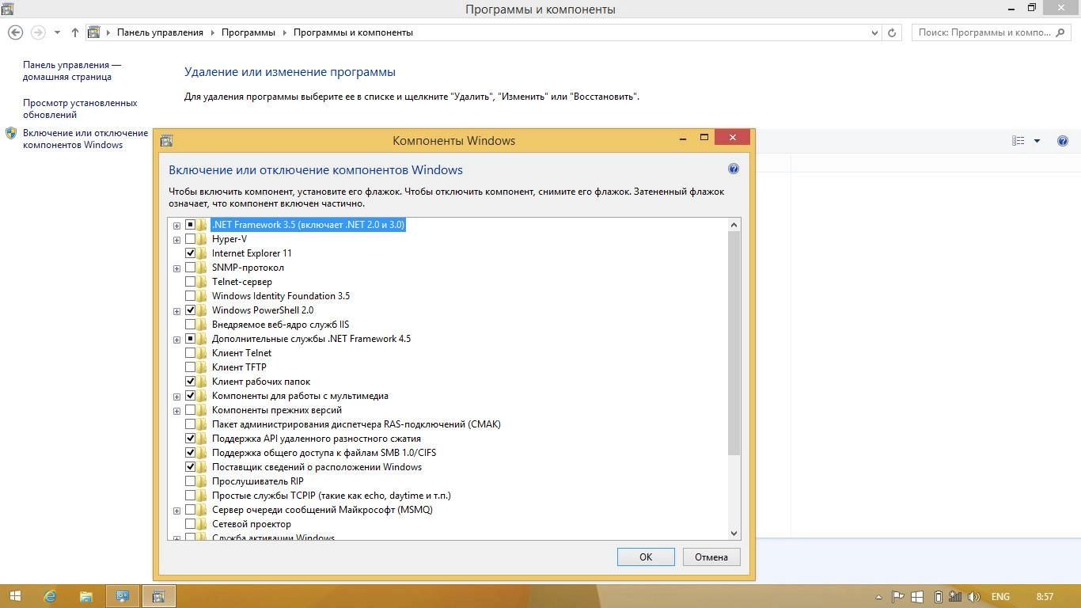
Task: Click Панель управления breadcrumb
Action: coord(160,32)
